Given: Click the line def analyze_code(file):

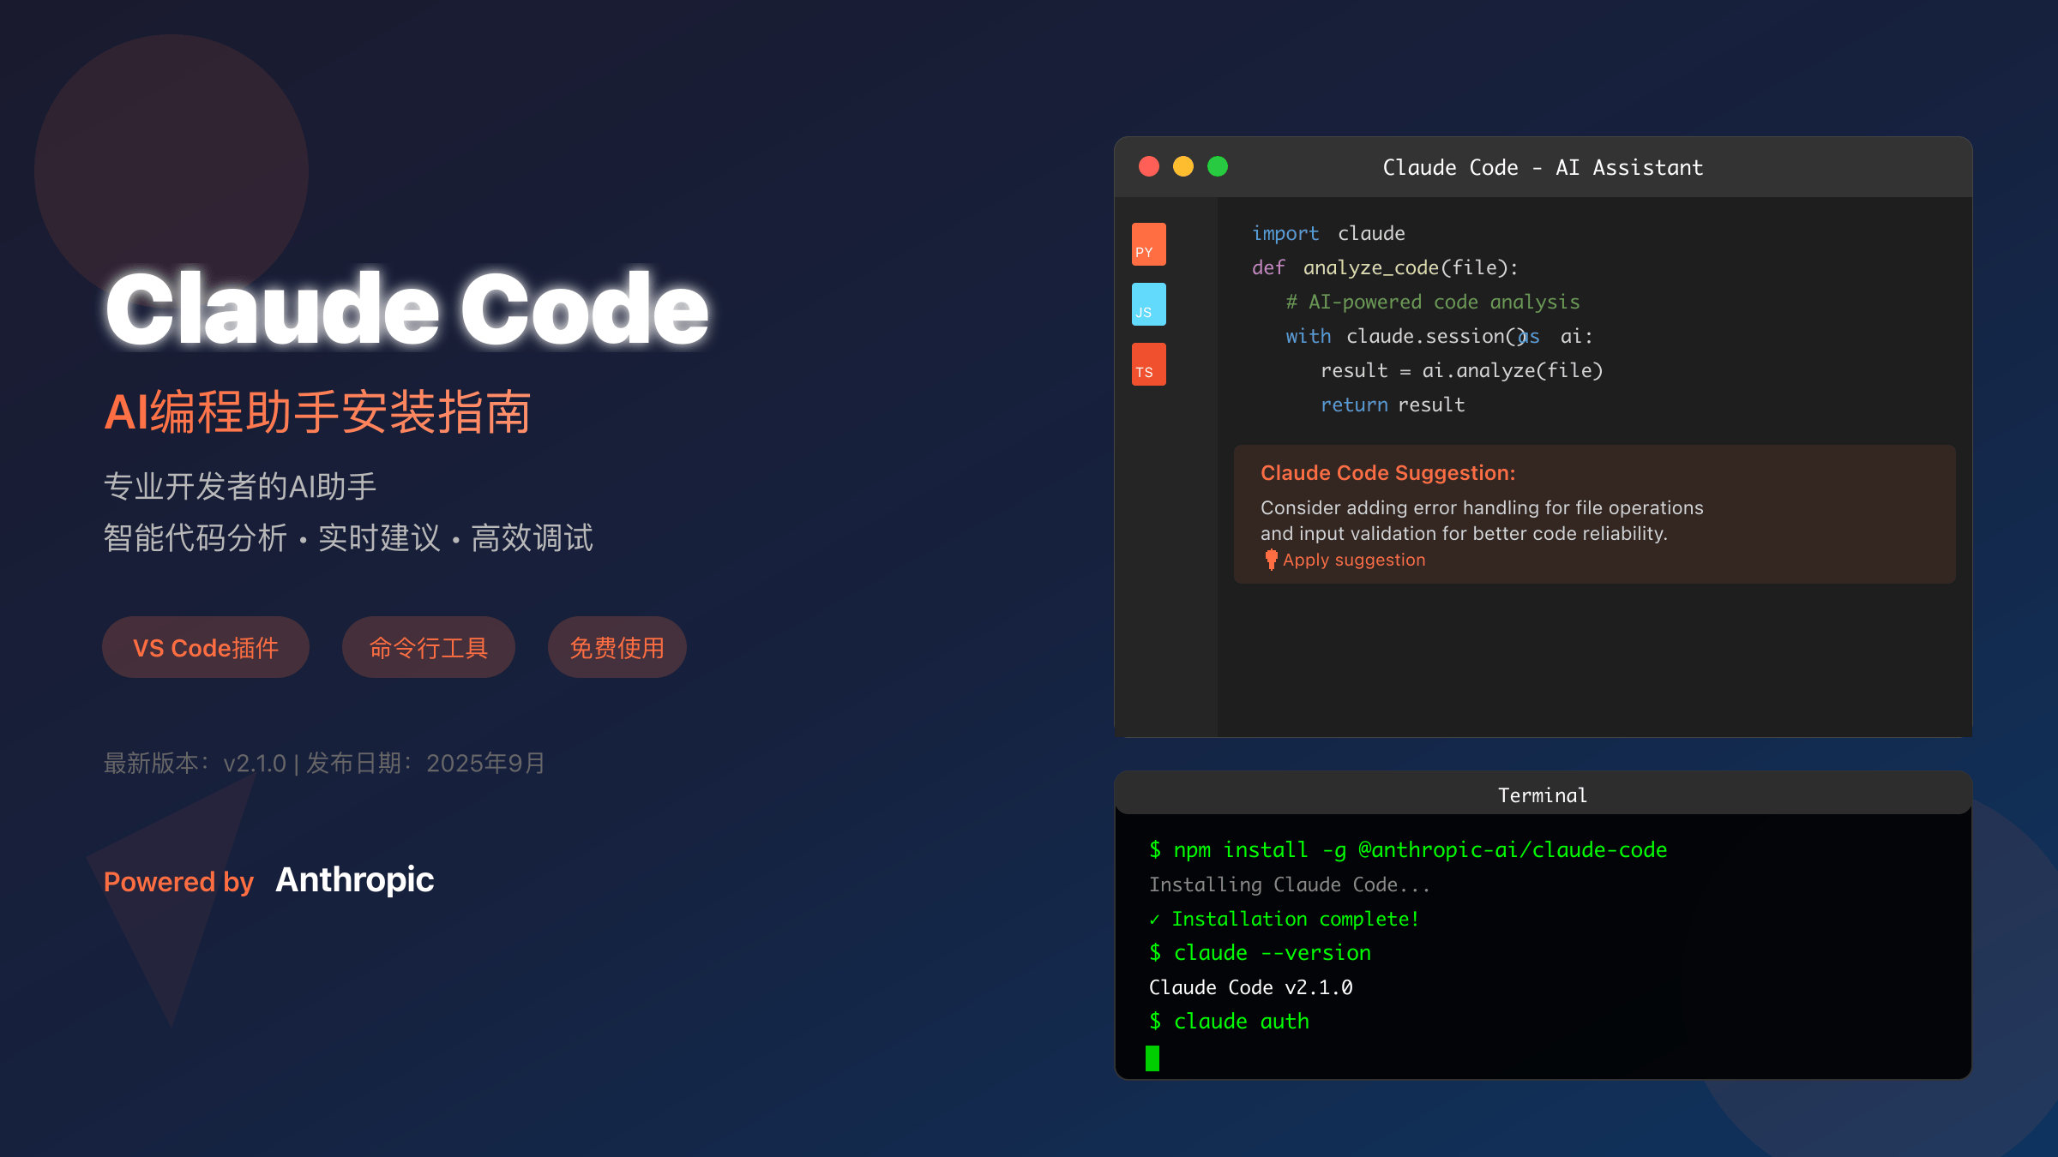Looking at the screenshot, I should pyautogui.click(x=1385, y=267).
